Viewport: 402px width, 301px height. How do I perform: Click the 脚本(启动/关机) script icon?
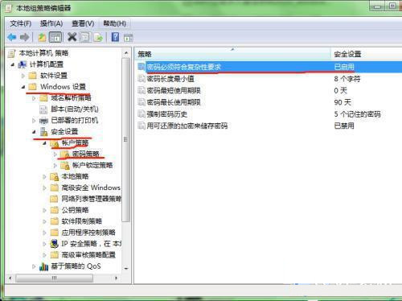coord(43,109)
